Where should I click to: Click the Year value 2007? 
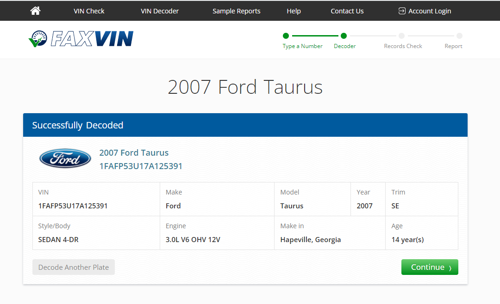[364, 206]
